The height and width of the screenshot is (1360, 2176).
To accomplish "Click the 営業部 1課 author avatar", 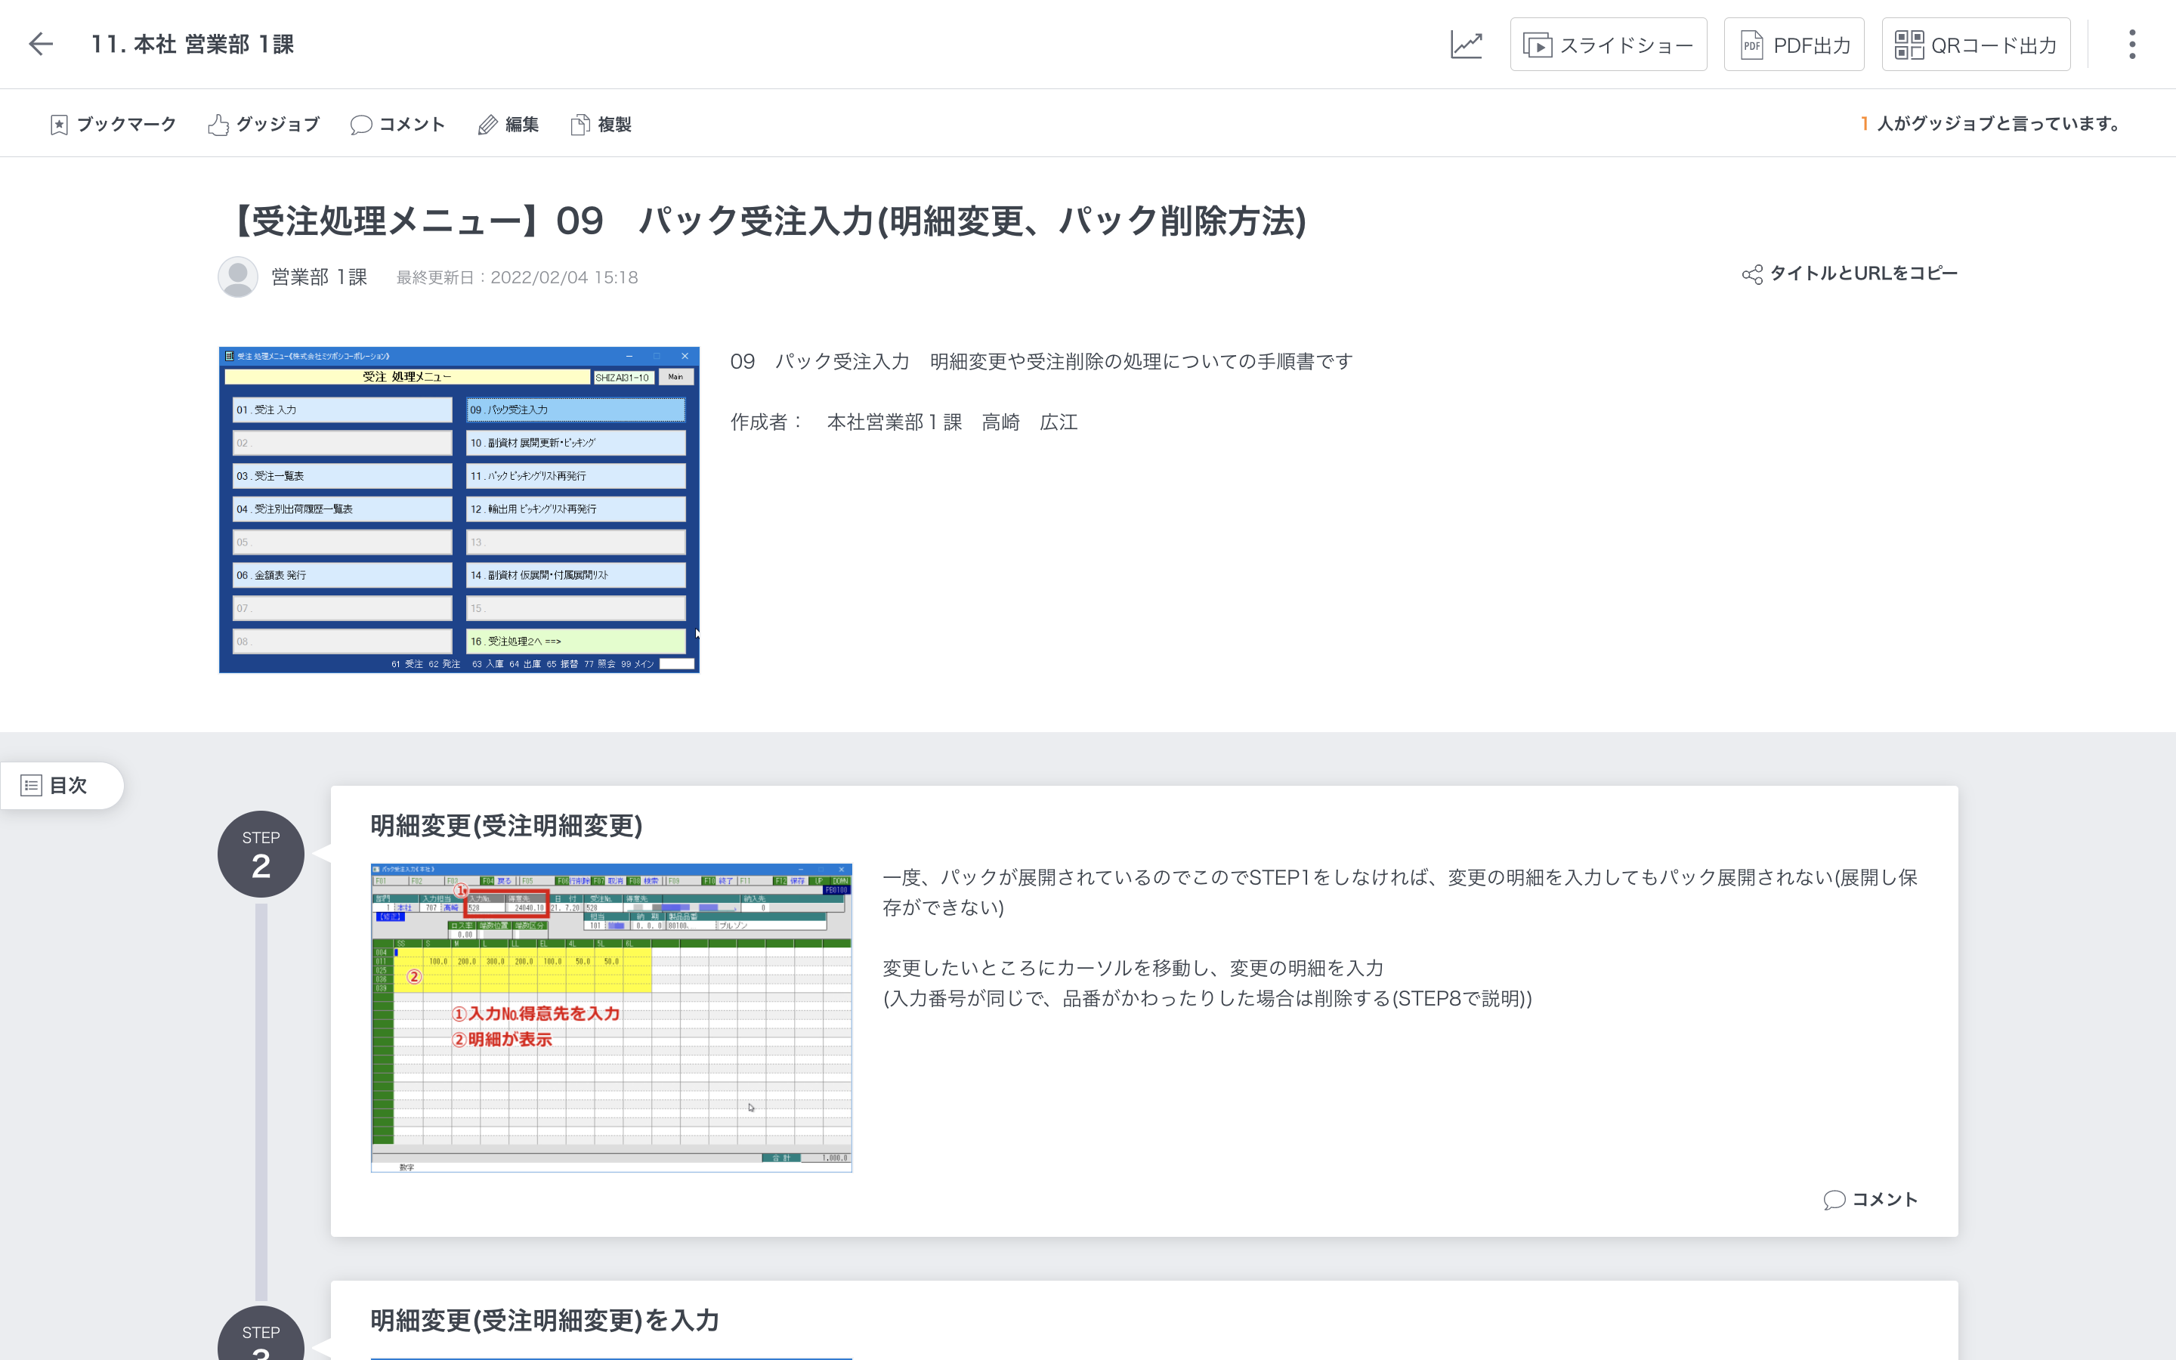I will coord(237,277).
